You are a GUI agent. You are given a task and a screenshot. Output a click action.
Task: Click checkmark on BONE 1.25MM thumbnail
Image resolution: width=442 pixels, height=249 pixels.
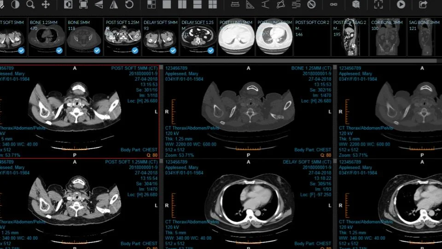tap(59, 51)
